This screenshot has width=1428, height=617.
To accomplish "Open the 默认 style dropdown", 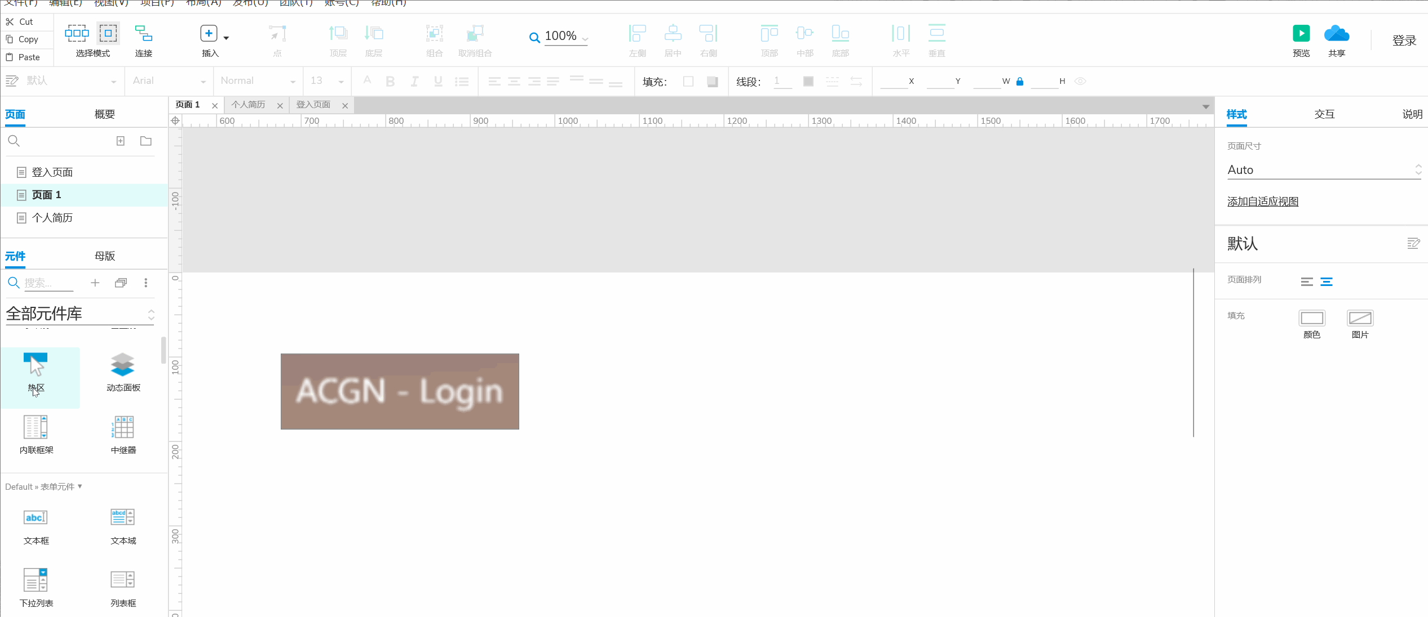I will pyautogui.click(x=114, y=82).
